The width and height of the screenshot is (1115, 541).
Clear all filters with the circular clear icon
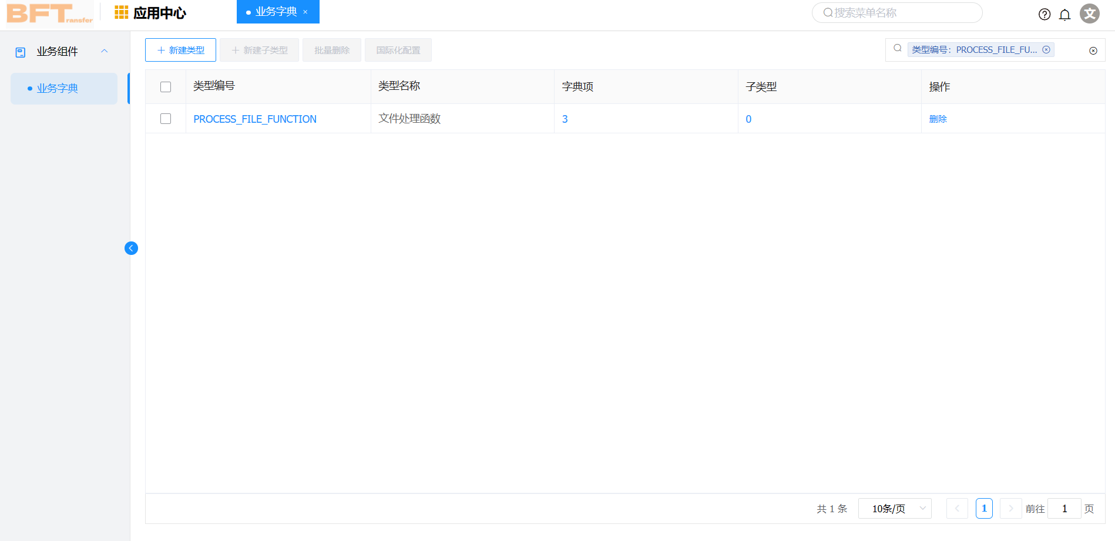point(1093,51)
